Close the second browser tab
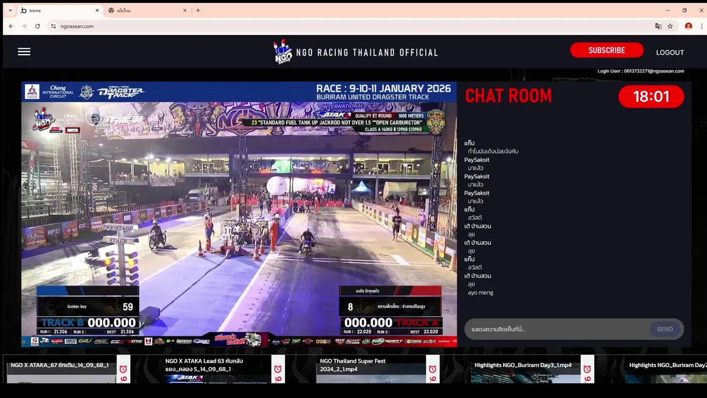The height and width of the screenshot is (398, 707). (185, 11)
